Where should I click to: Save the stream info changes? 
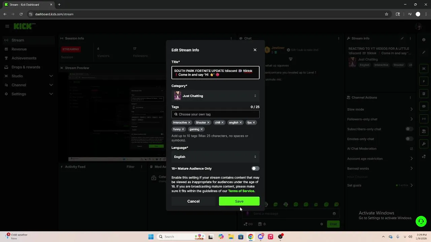[x=239, y=201]
